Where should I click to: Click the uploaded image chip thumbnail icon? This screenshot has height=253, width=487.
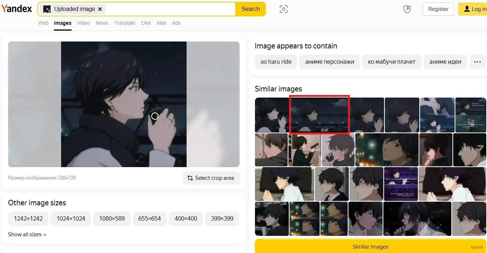[47, 9]
